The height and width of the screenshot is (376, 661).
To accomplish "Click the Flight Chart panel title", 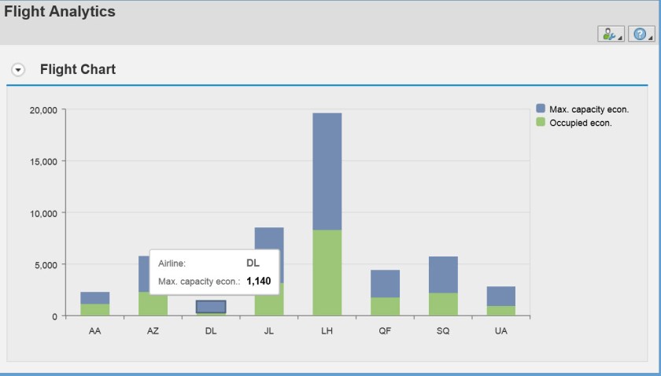I will [x=78, y=69].
